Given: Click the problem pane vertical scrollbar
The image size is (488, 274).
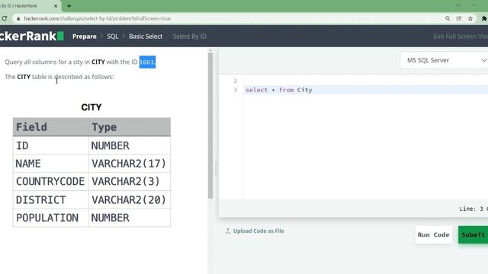Looking at the screenshot, I should [210, 126].
